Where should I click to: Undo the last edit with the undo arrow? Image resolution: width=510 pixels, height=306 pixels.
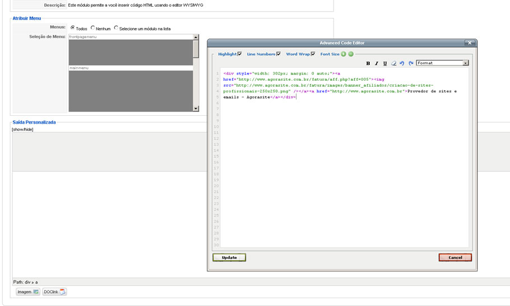(402, 63)
